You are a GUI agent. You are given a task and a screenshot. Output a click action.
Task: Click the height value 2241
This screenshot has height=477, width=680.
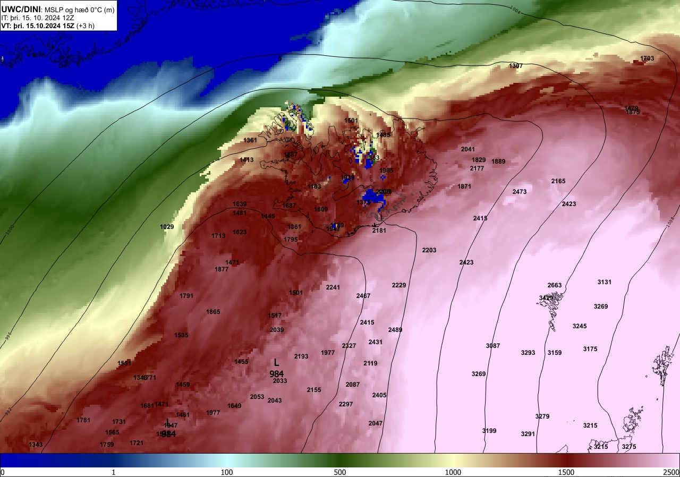[x=333, y=287]
